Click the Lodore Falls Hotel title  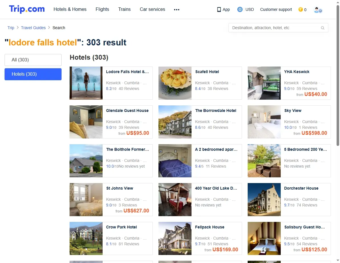point(127,72)
